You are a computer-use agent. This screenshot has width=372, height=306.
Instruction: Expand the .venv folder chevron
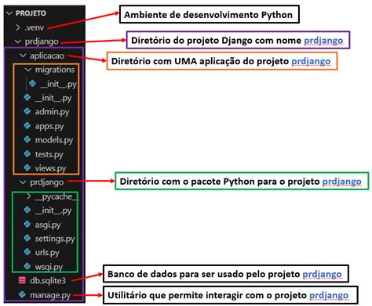pos(18,27)
